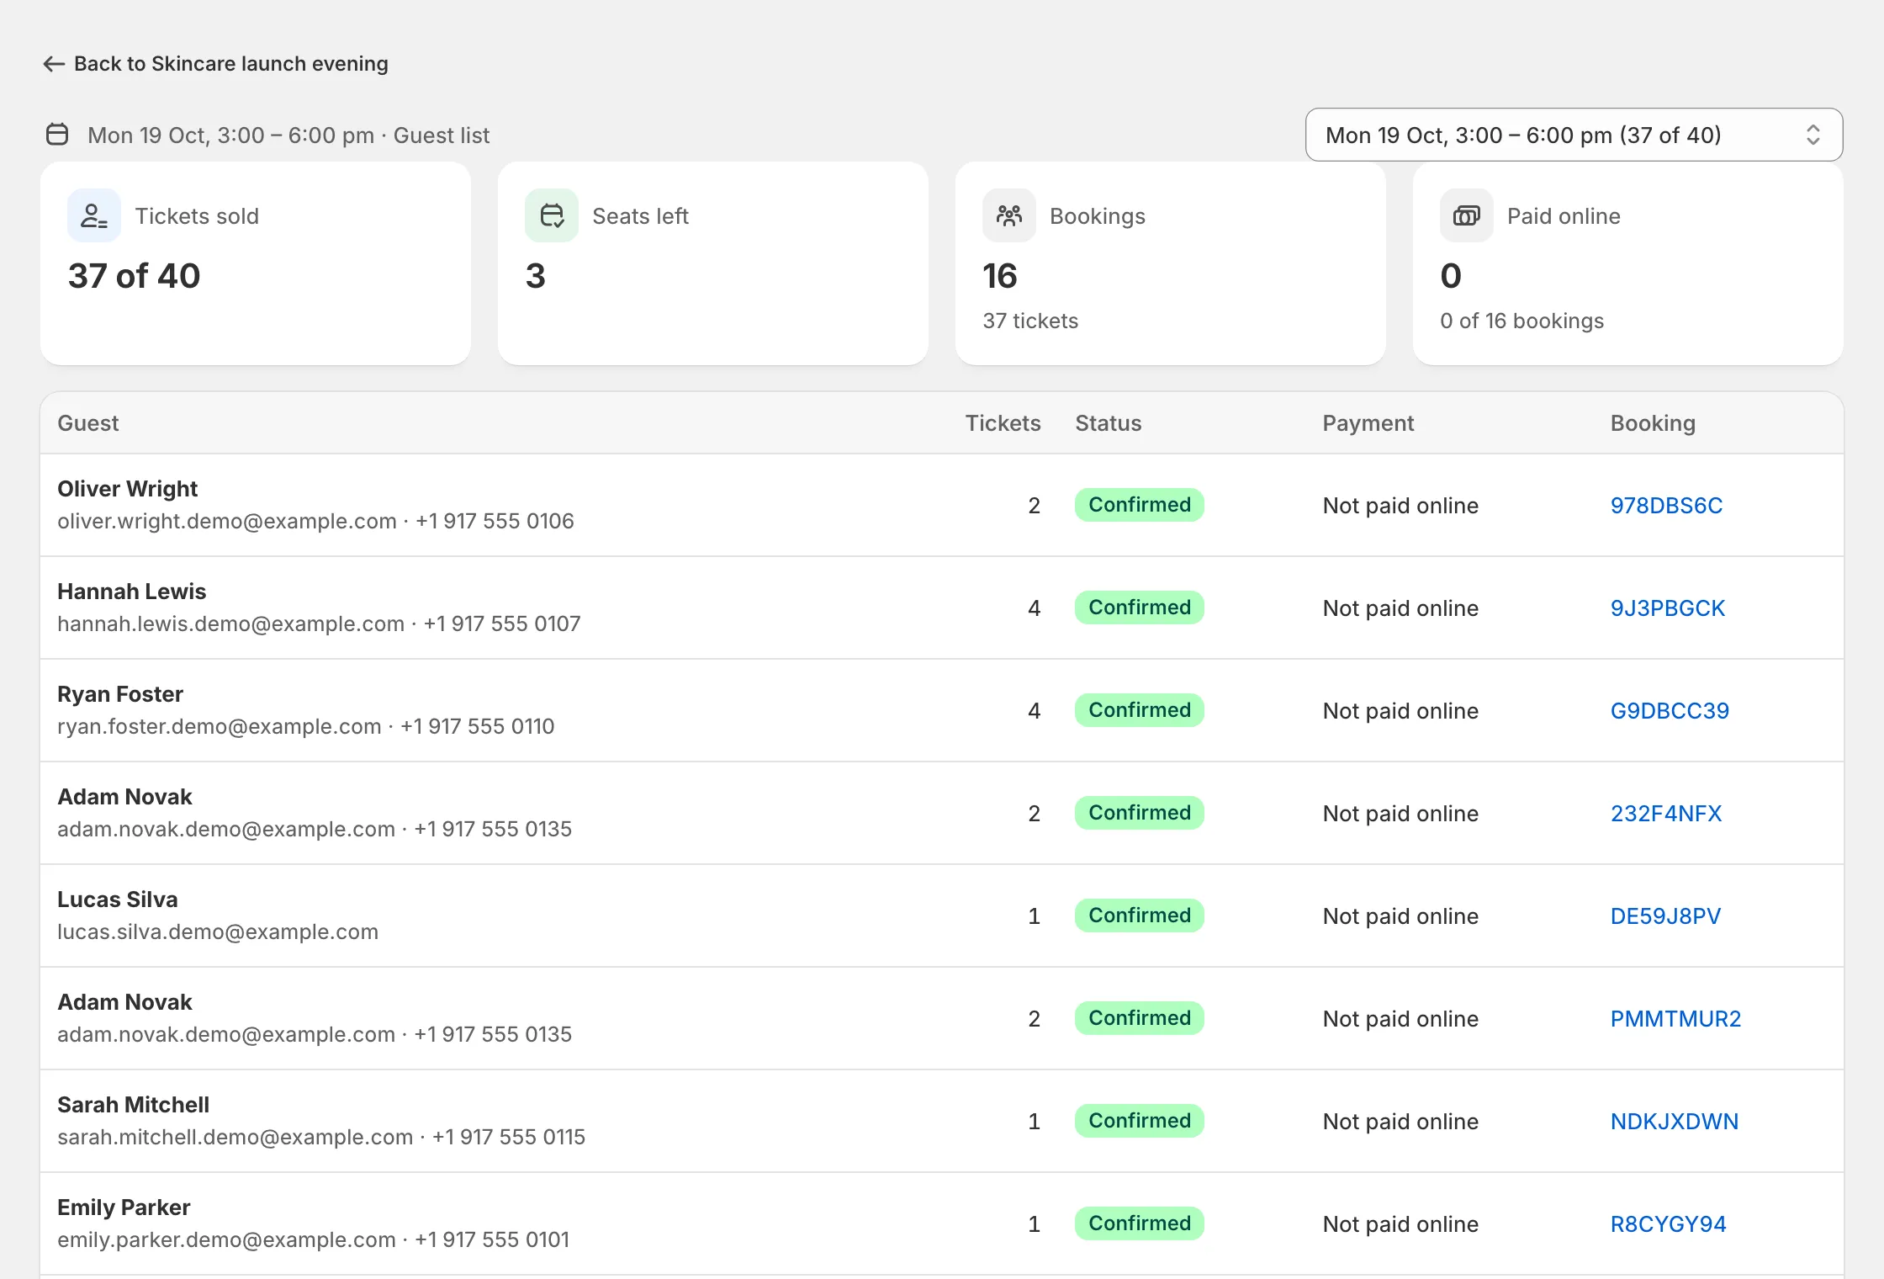The height and width of the screenshot is (1279, 1884).
Task: Open booking 9J3PBGCK for Hannah Lewis
Action: tap(1668, 608)
